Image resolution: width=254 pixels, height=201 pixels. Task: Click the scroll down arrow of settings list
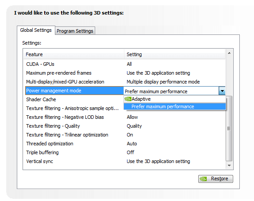click(229, 165)
